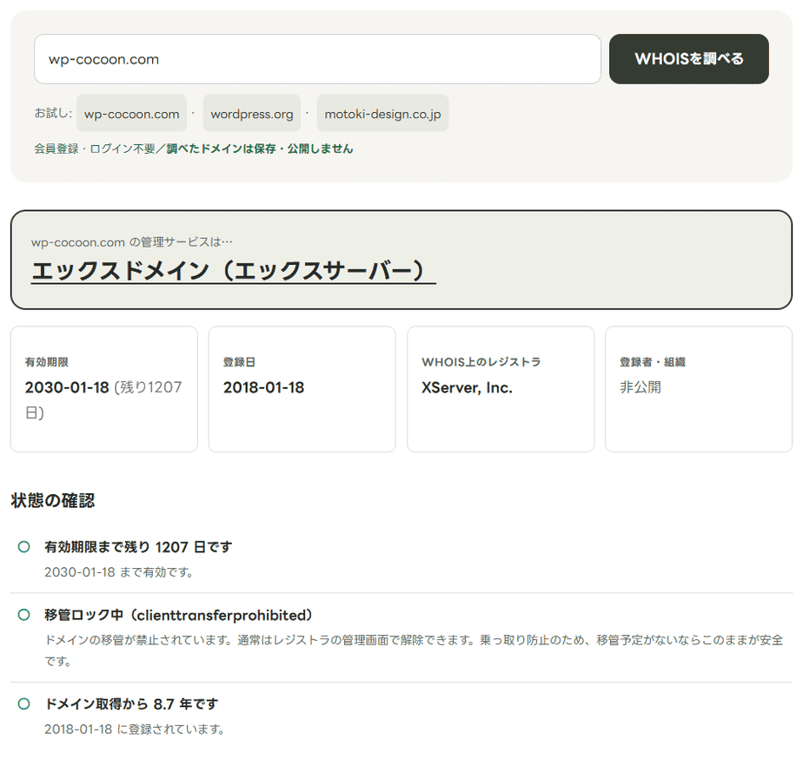Screen dimensions: 803x759
Task: Try the wordpress.org sample chip
Action: coord(252,113)
